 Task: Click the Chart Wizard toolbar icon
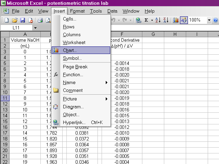click(x=176, y=20)
